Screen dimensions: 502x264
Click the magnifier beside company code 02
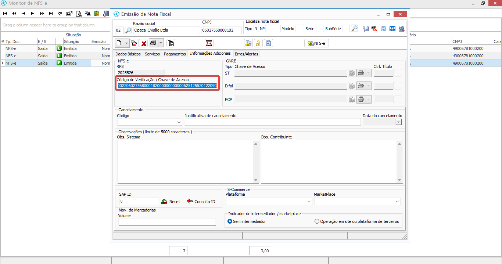tap(128, 30)
